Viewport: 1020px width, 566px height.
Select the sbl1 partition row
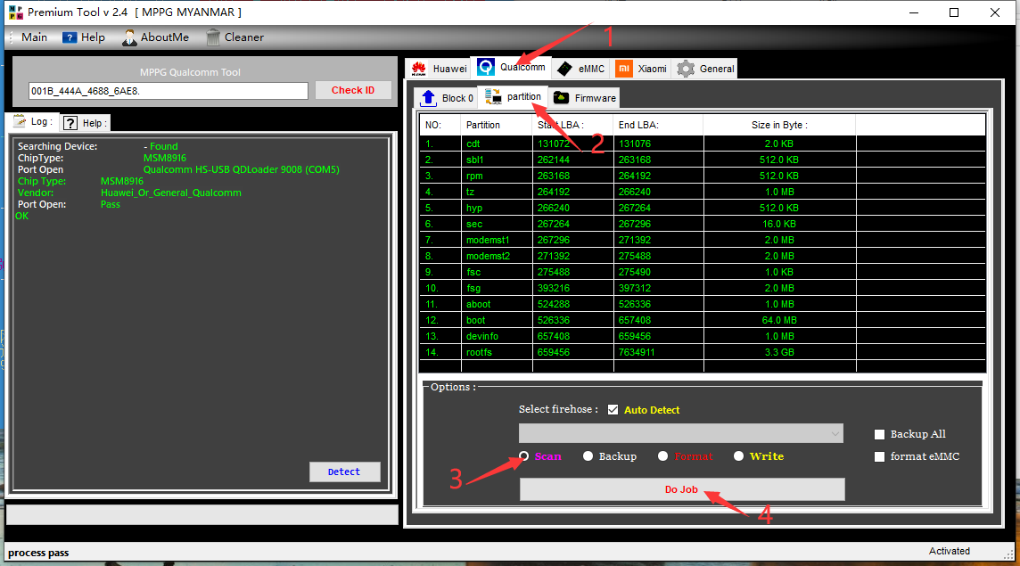click(703, 160)
